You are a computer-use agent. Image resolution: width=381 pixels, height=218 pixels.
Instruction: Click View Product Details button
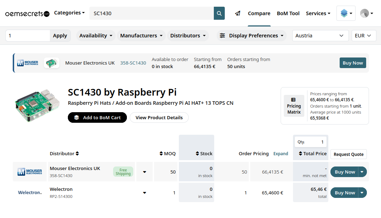tap(159, 117)
